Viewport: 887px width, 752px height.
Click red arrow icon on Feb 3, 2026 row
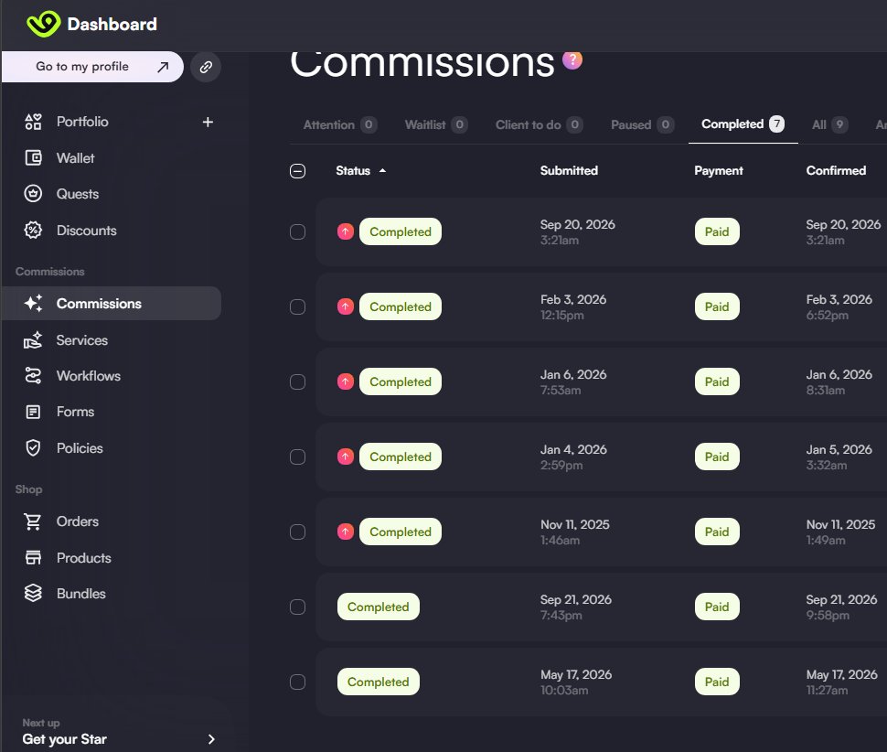click(x=346, y=306)
